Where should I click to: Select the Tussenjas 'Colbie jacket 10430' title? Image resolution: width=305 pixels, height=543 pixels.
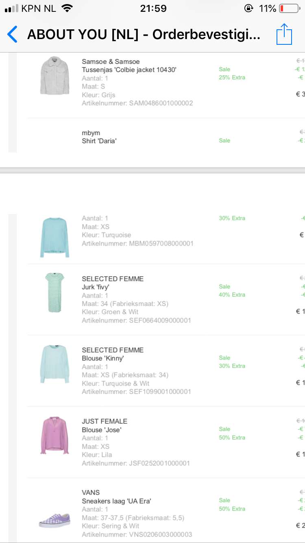tap(129, 70)
